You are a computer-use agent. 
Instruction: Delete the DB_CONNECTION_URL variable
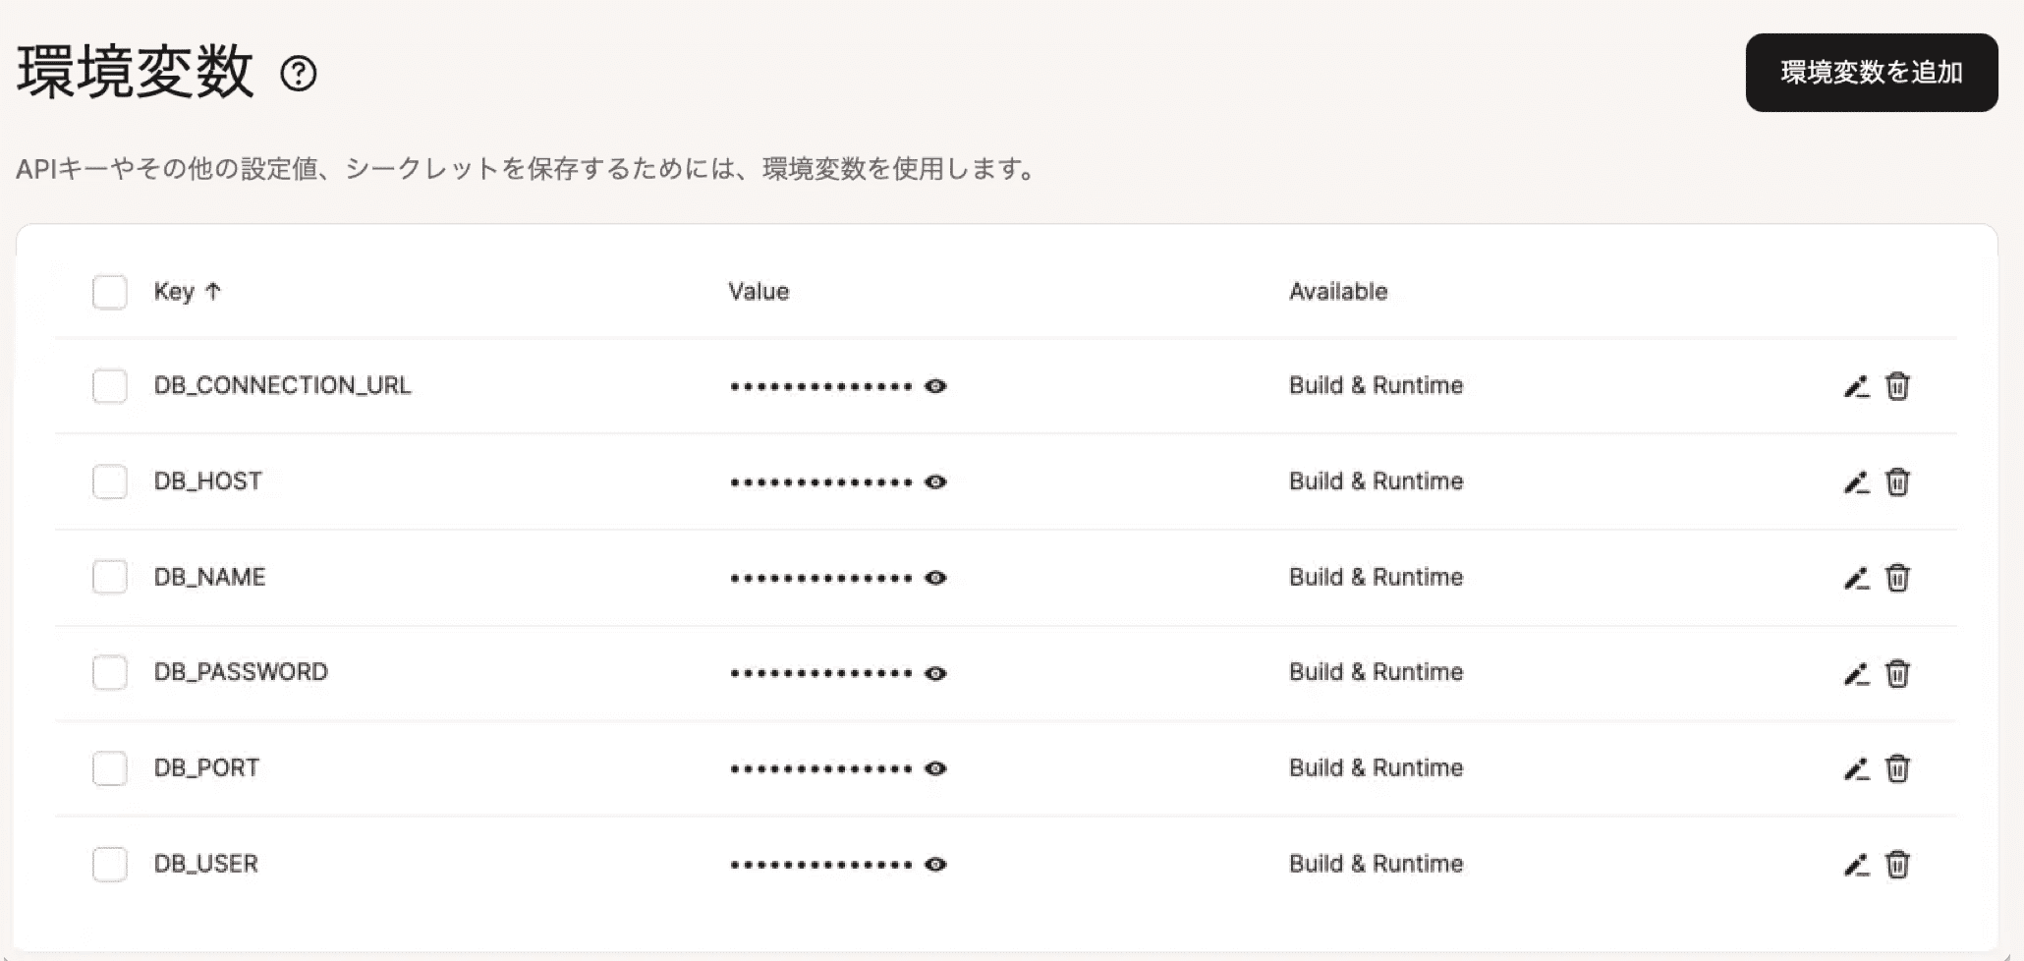pos(1897,386)
